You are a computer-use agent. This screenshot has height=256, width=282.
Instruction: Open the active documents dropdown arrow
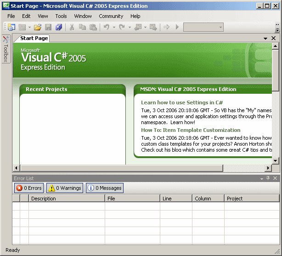point(265,38)
